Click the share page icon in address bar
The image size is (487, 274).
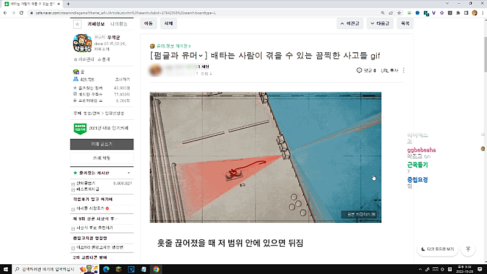pyautogui.click(x=391, y=13)
